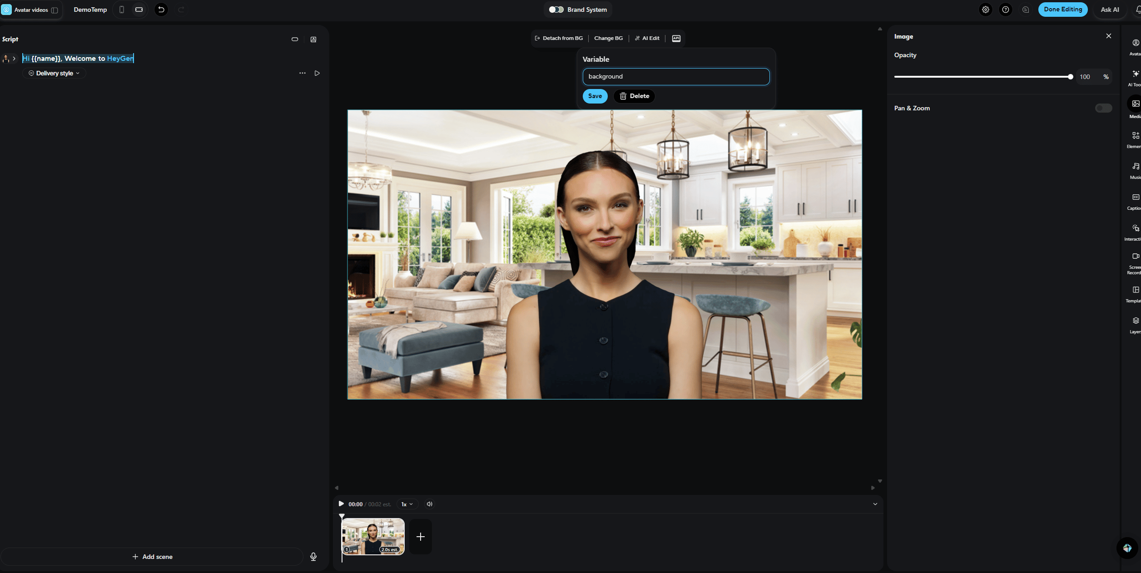Click Add scene

click(152, 557)
